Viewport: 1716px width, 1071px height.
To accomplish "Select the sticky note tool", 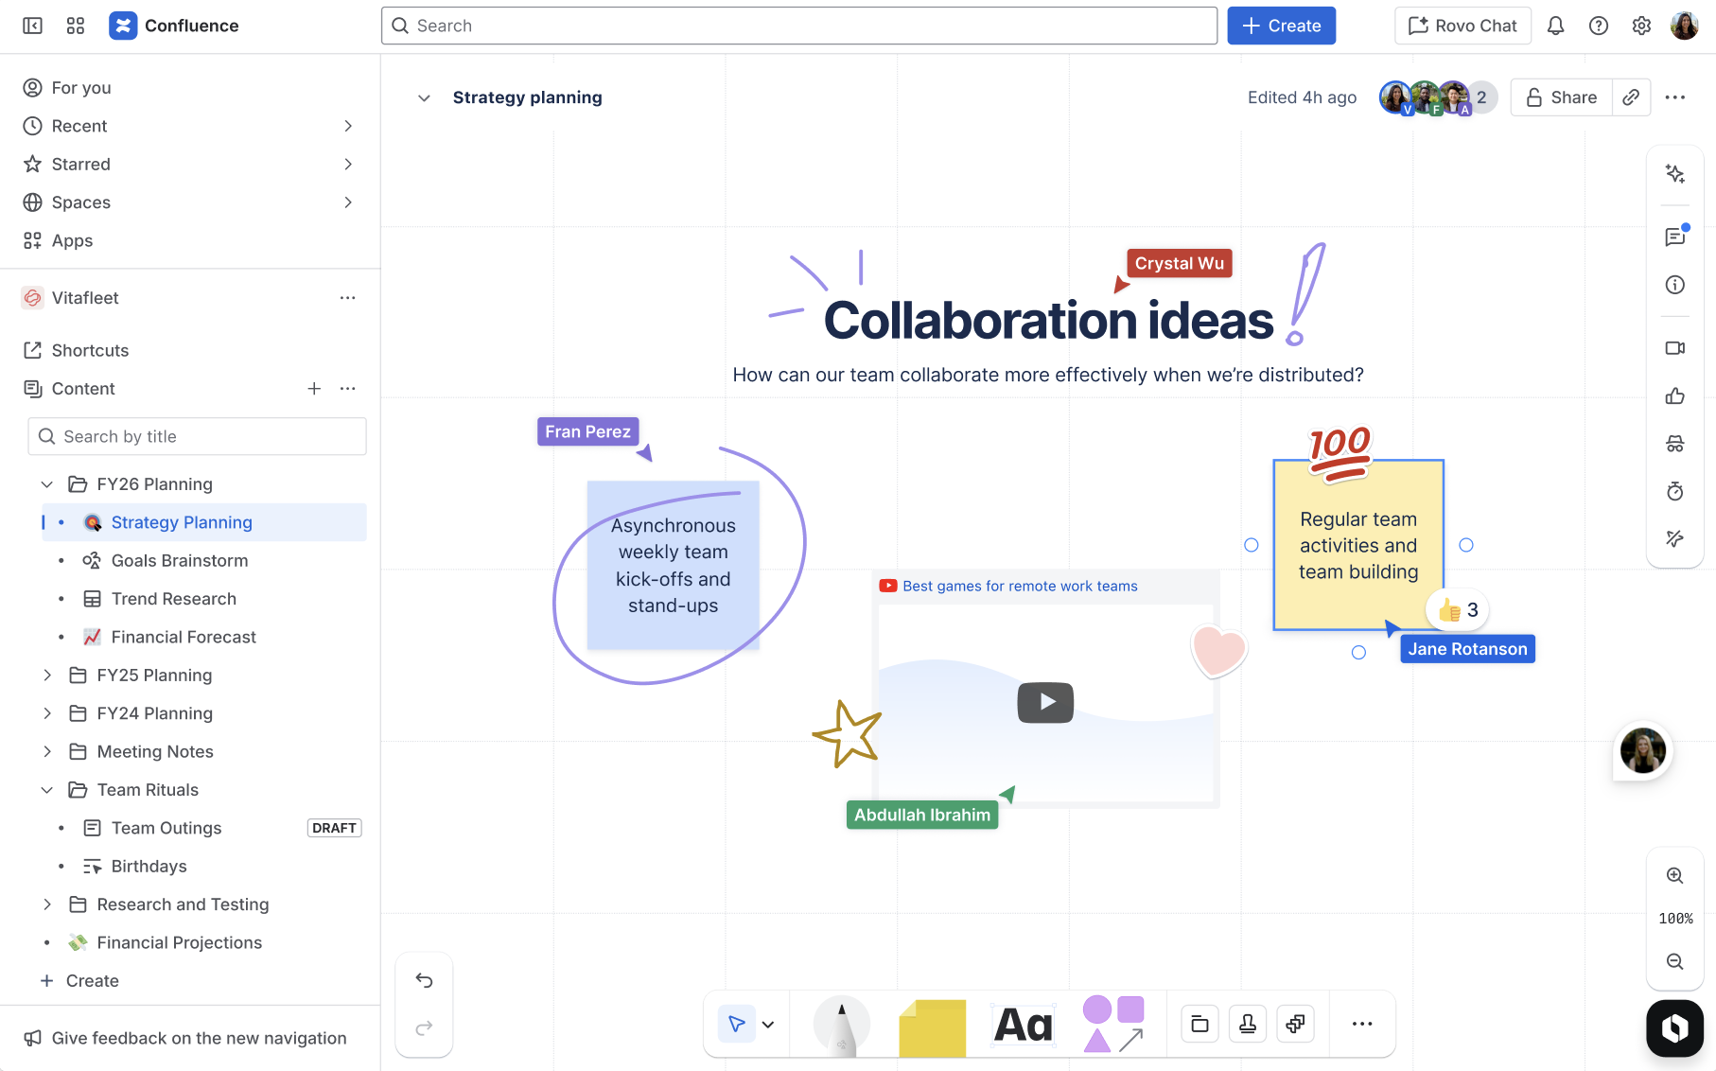I will [932, 1026].
